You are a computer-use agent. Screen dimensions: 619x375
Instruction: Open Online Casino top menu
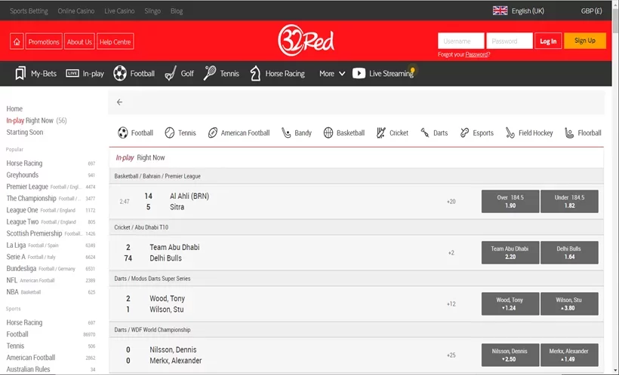point(76,11)
